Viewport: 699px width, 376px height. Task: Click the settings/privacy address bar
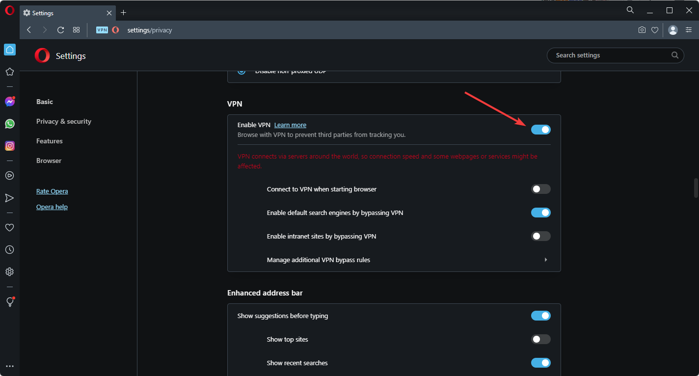coord(150,30)
